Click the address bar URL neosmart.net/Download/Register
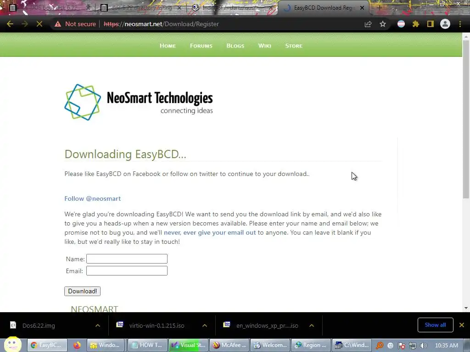Image resolution: width=470 pixels, height=352 pixels. point(161,24)
